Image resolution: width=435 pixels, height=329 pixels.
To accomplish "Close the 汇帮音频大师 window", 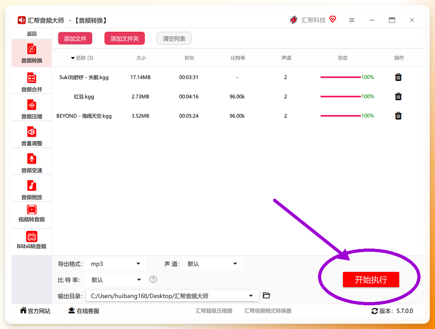I will coord(412,20).
